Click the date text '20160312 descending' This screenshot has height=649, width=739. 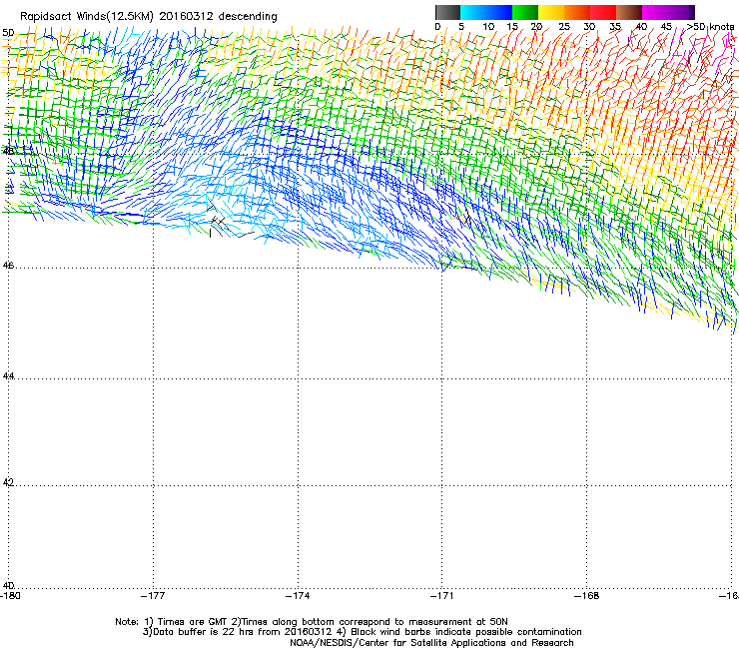click(218, 17)
